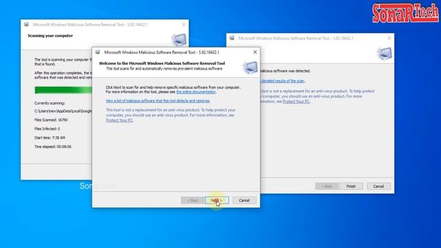The height and width of the screenshot is (248, 441).
Task: Click the computer icon in scanning window header
Action: [x=179, y=40]
